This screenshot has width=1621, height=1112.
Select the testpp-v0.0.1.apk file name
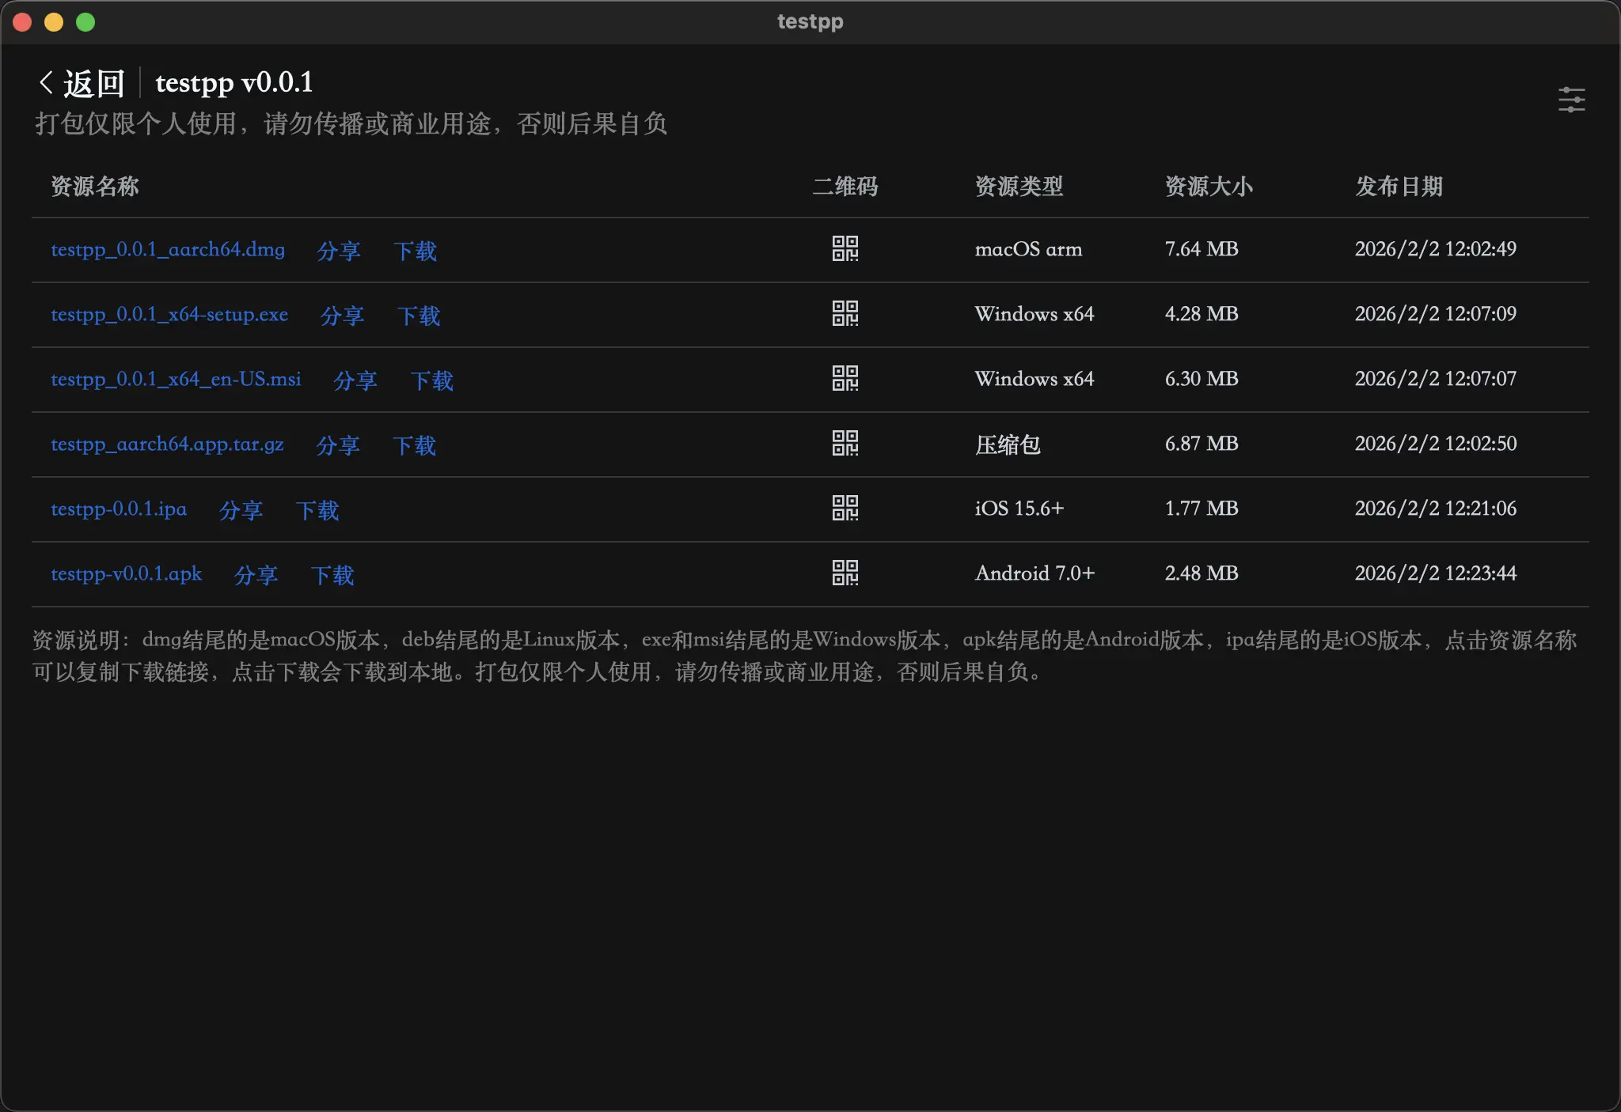(126, 573)
